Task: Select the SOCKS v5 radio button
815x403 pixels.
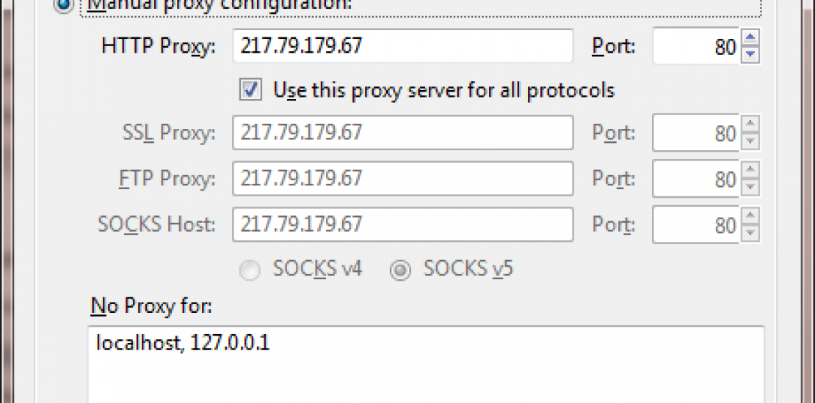Action: 400,270
